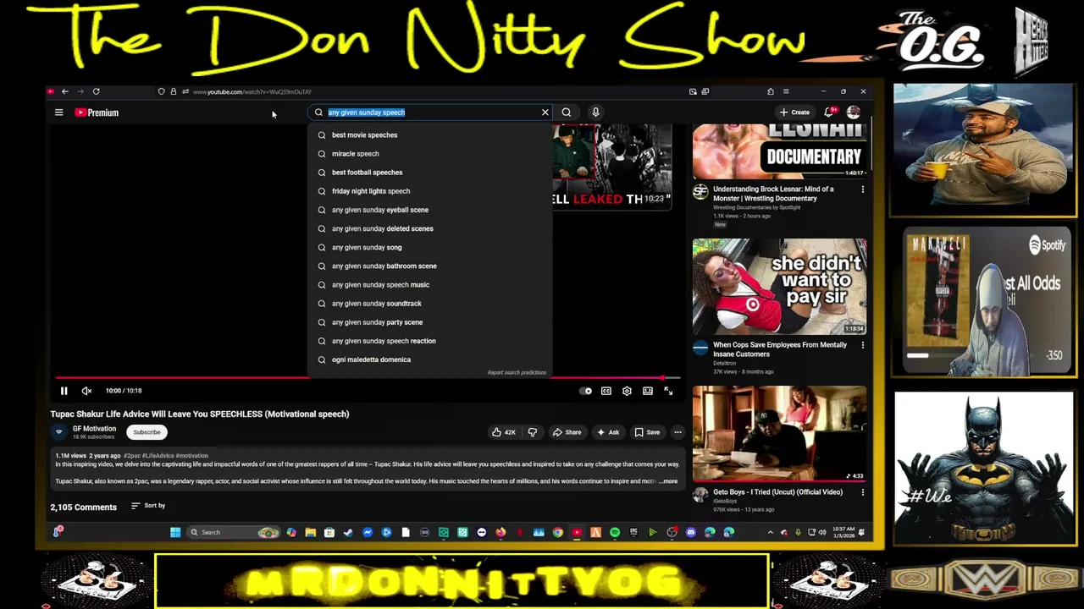
Task: Subscribe to GF Motivation
Action: tap(147, 432)
